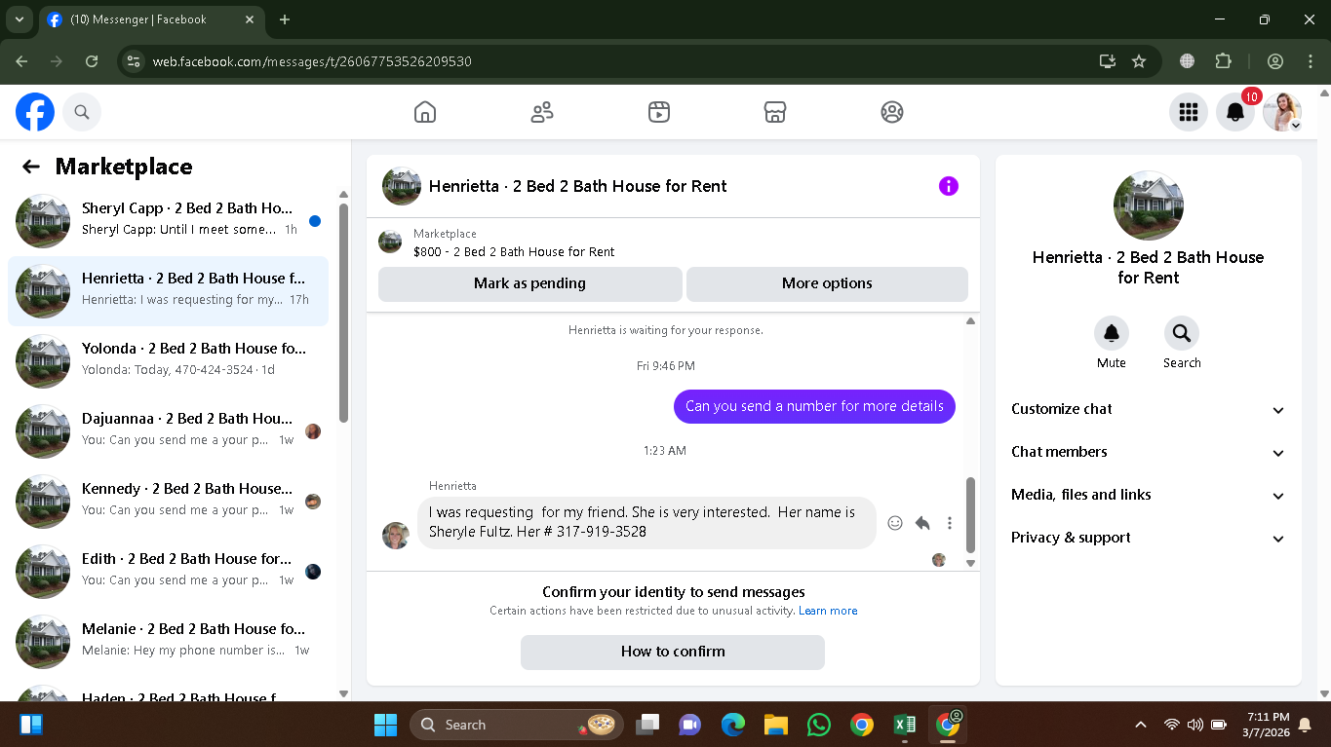Image resolution: width=1331 pixels, height=747 pixels.
Task: Open the Learn more link
Action: 828,611
